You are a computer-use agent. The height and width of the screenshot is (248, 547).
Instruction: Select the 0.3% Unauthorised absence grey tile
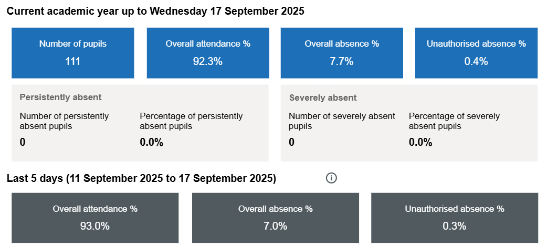point(454,218)
